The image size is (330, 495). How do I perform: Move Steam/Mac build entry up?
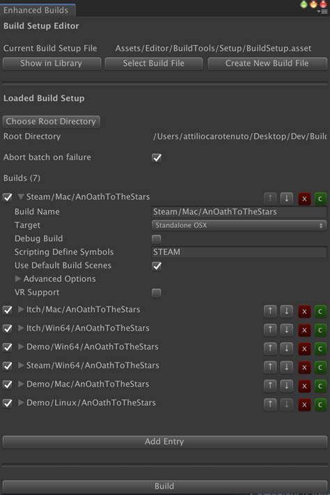[270, 198]
